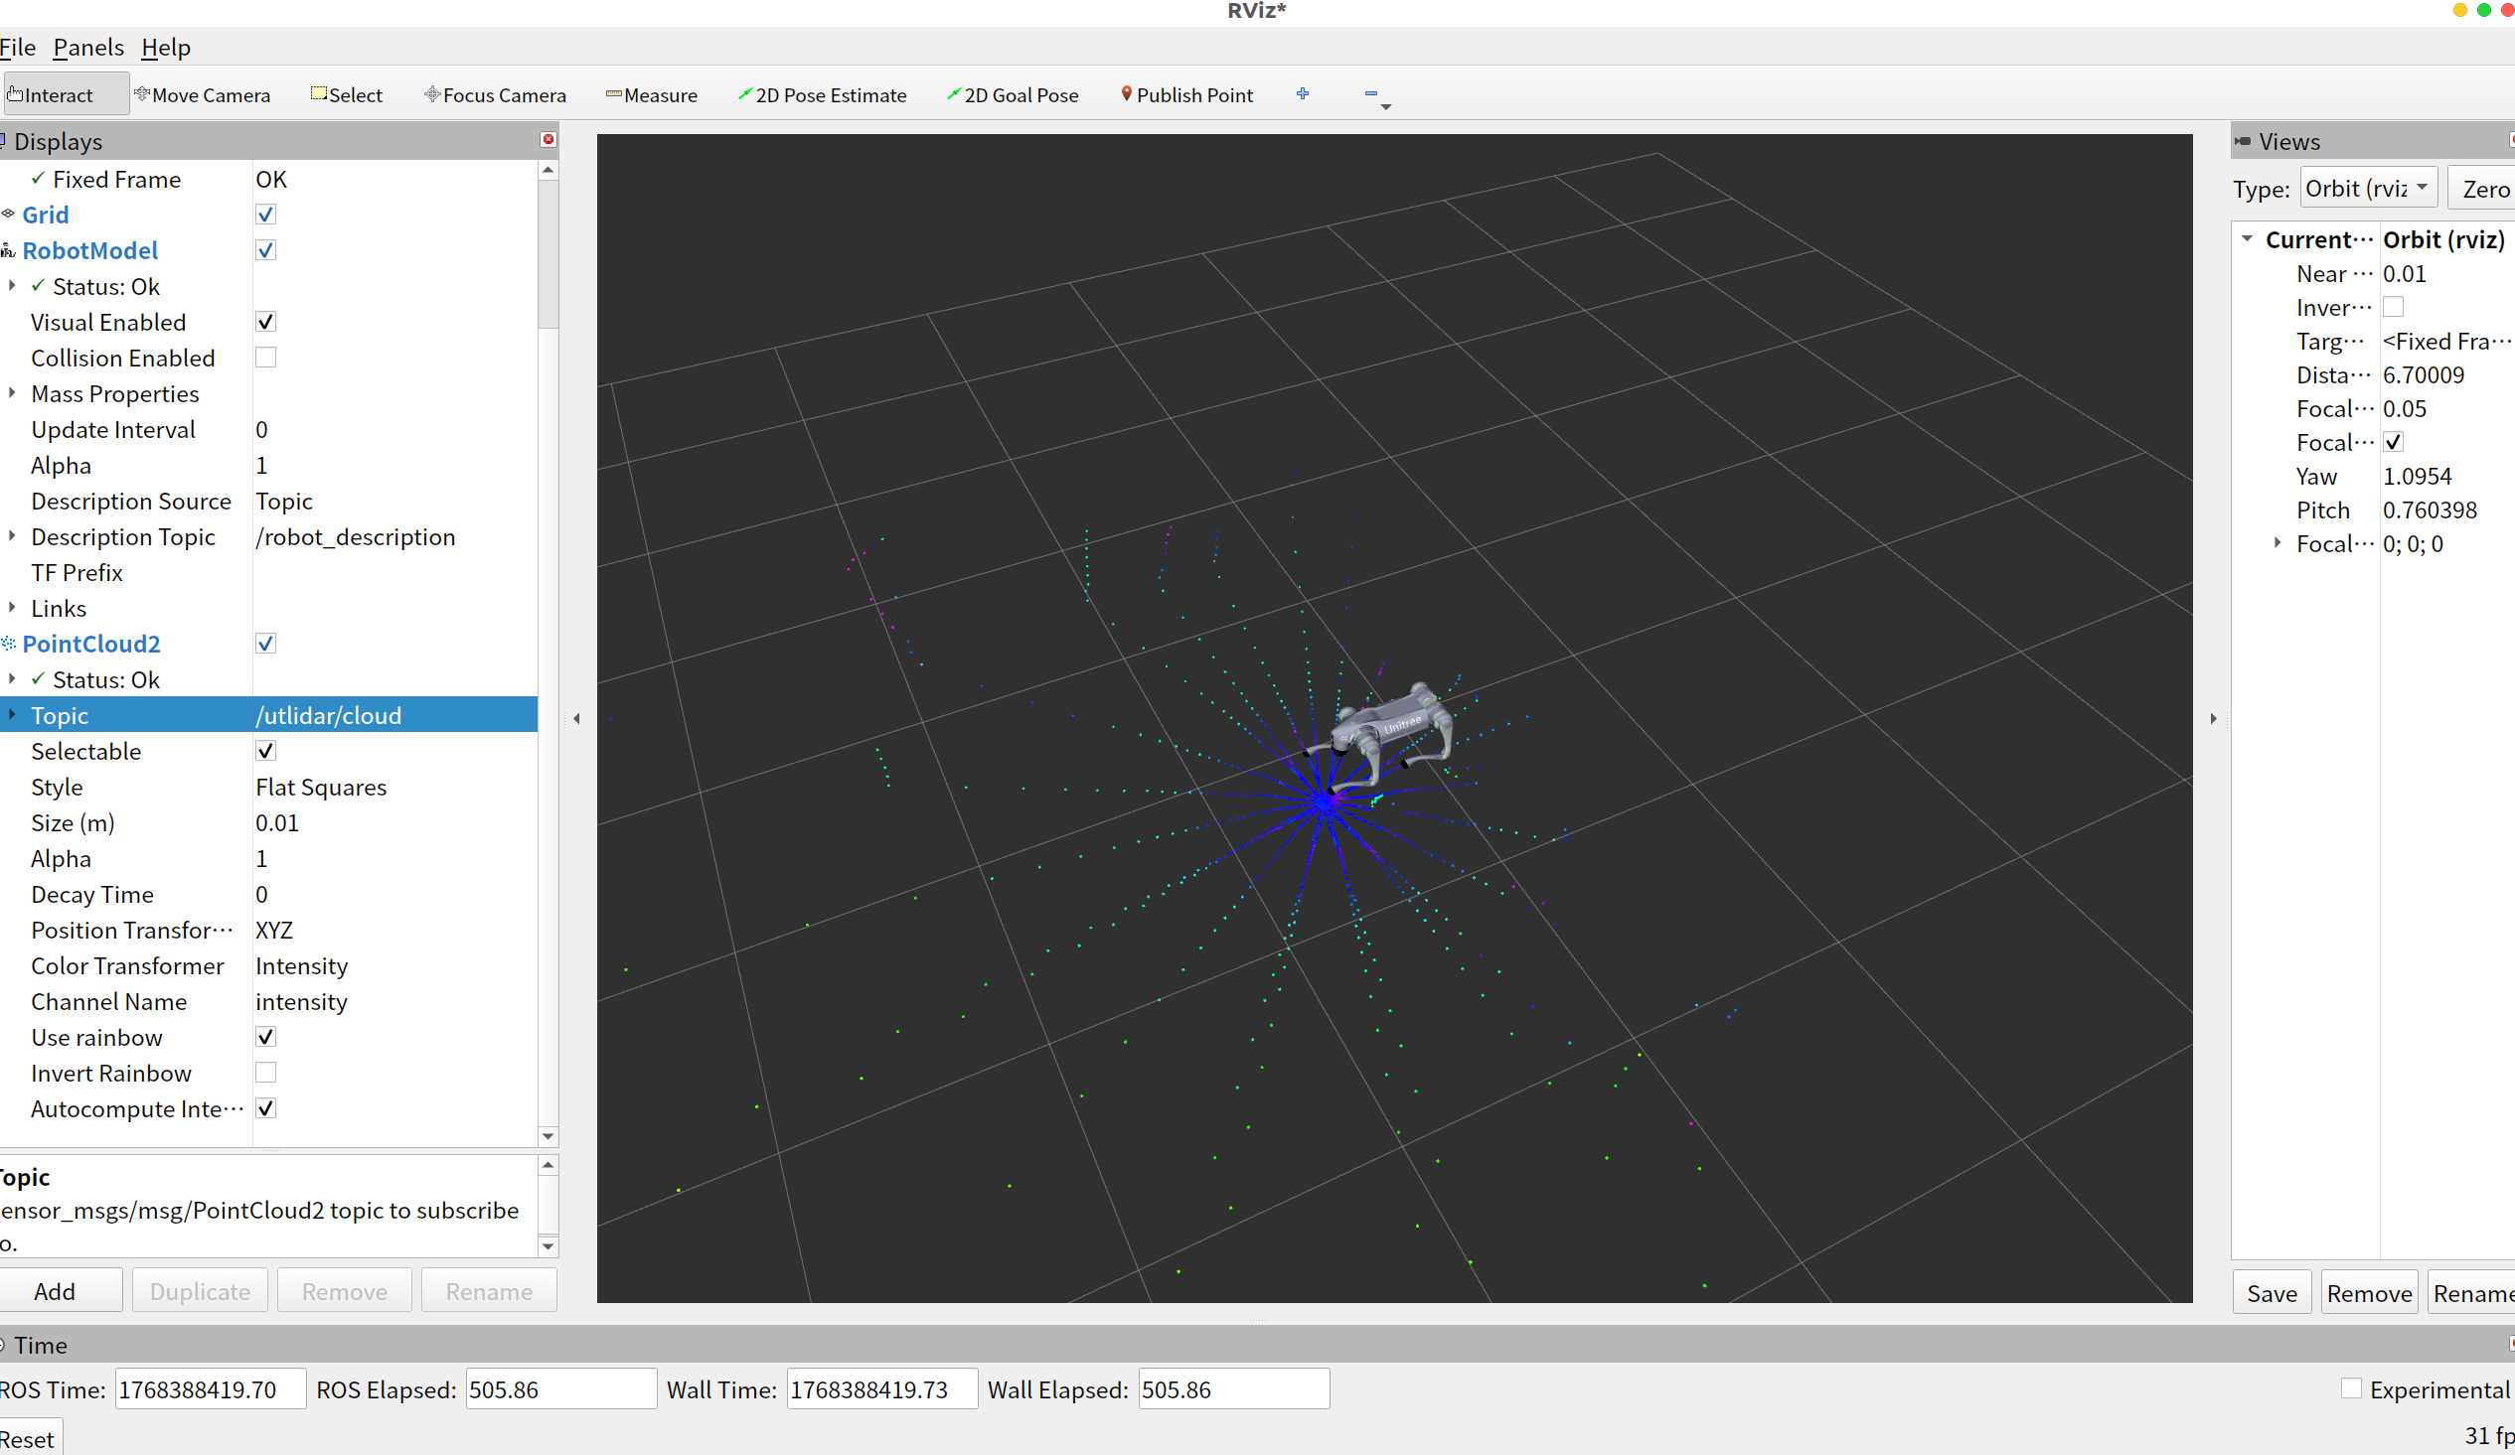Click the Add display button

pyautogui.click(x=55, y=1291)
